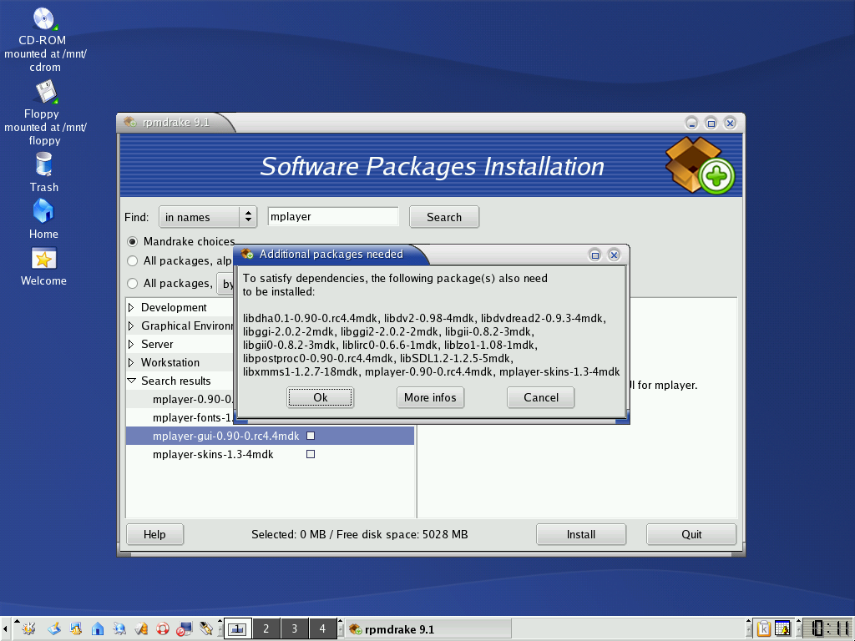Select All packages alphabetical radio button
Image resolution: width=855 pixels, height=641 pixels.
pos(133,261)
